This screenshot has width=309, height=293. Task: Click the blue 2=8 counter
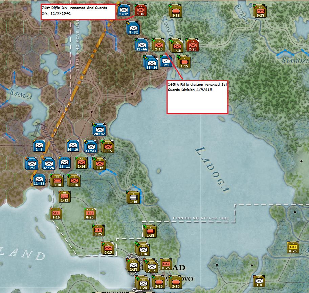[x=39, y=146]
